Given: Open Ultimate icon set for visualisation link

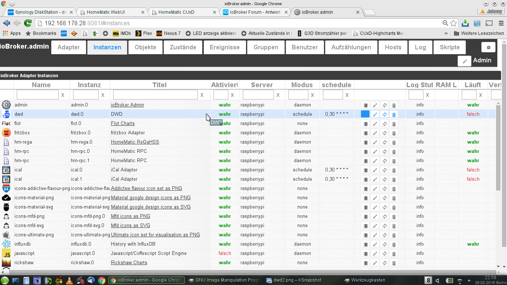Looking at the screenshot, I should pyautogui.click(x=156, y=235).
